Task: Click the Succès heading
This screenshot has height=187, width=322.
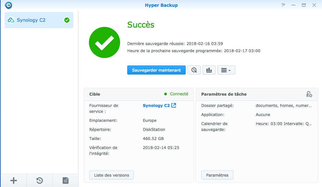Action: point(141,25)
